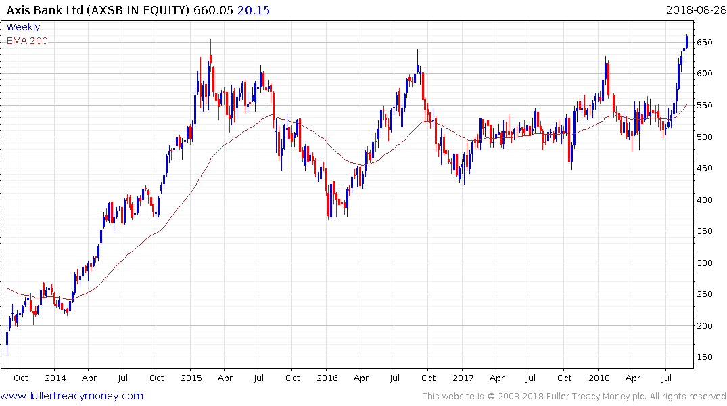The image size is (727, 406).
Task: Click the Axis Bank Ltd chart title
Action: pyautogui.click(x=98, y=10)
